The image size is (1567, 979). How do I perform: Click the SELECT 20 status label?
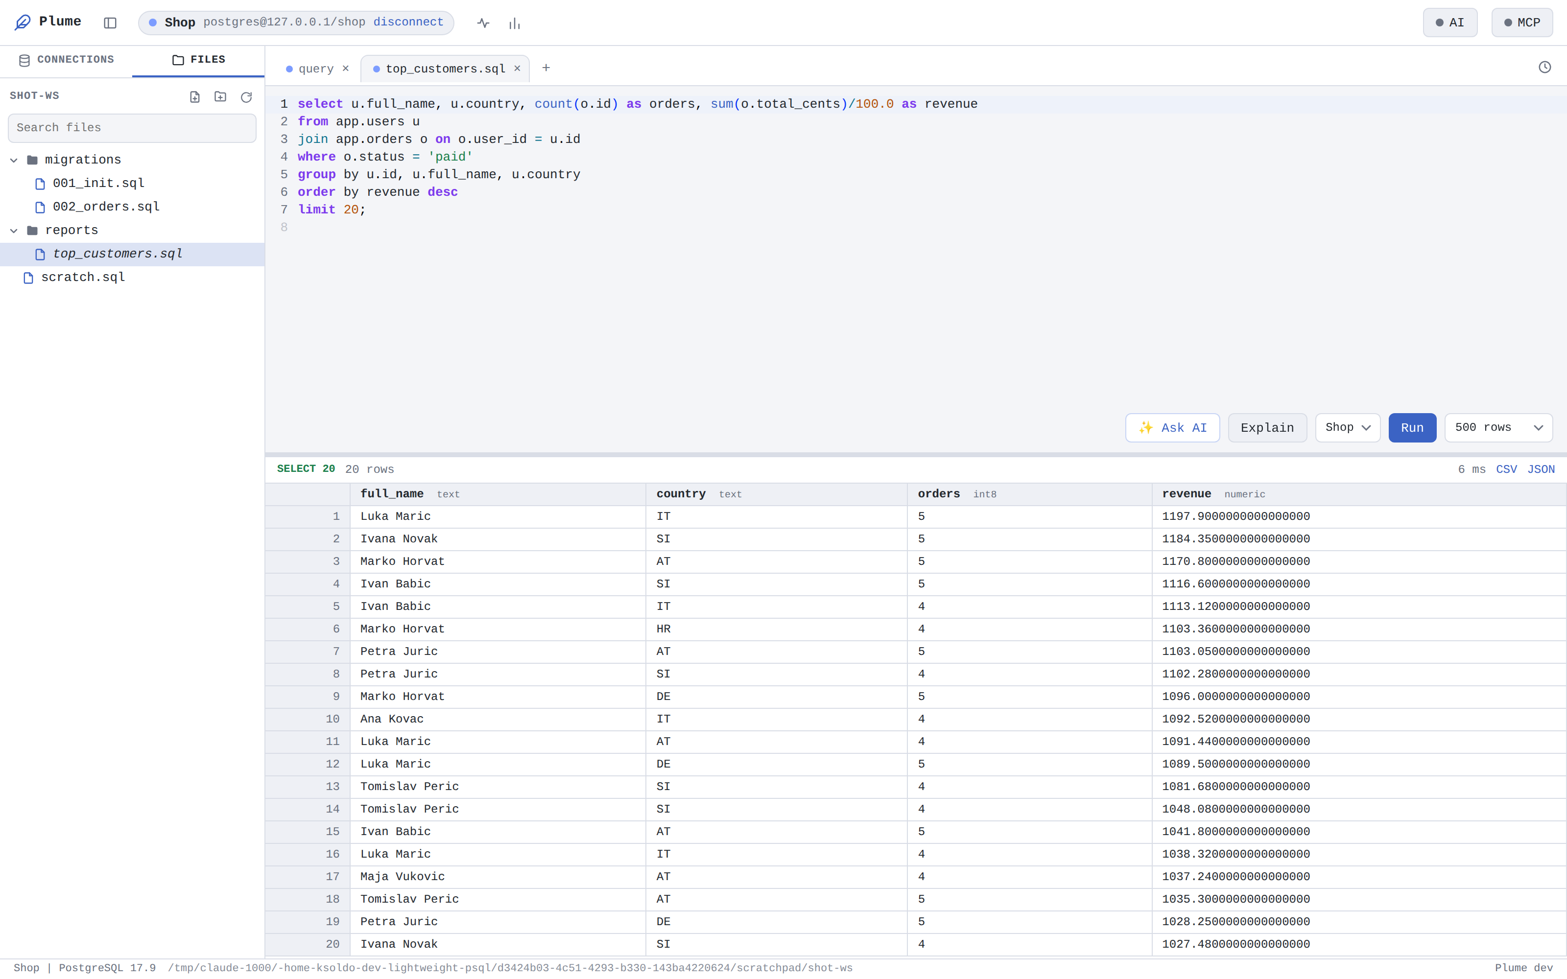coord(306,469)
